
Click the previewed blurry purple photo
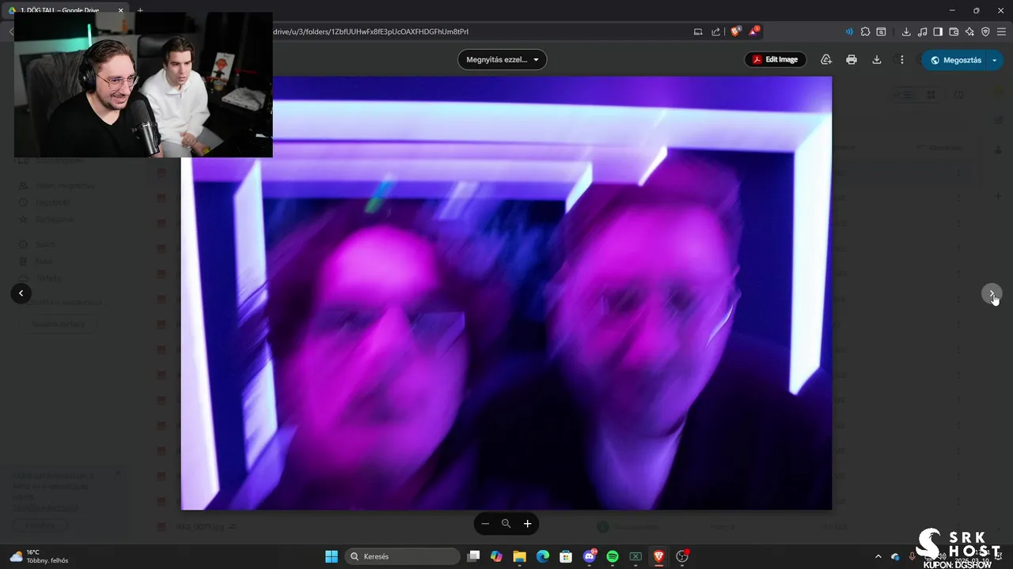(506, 293)
